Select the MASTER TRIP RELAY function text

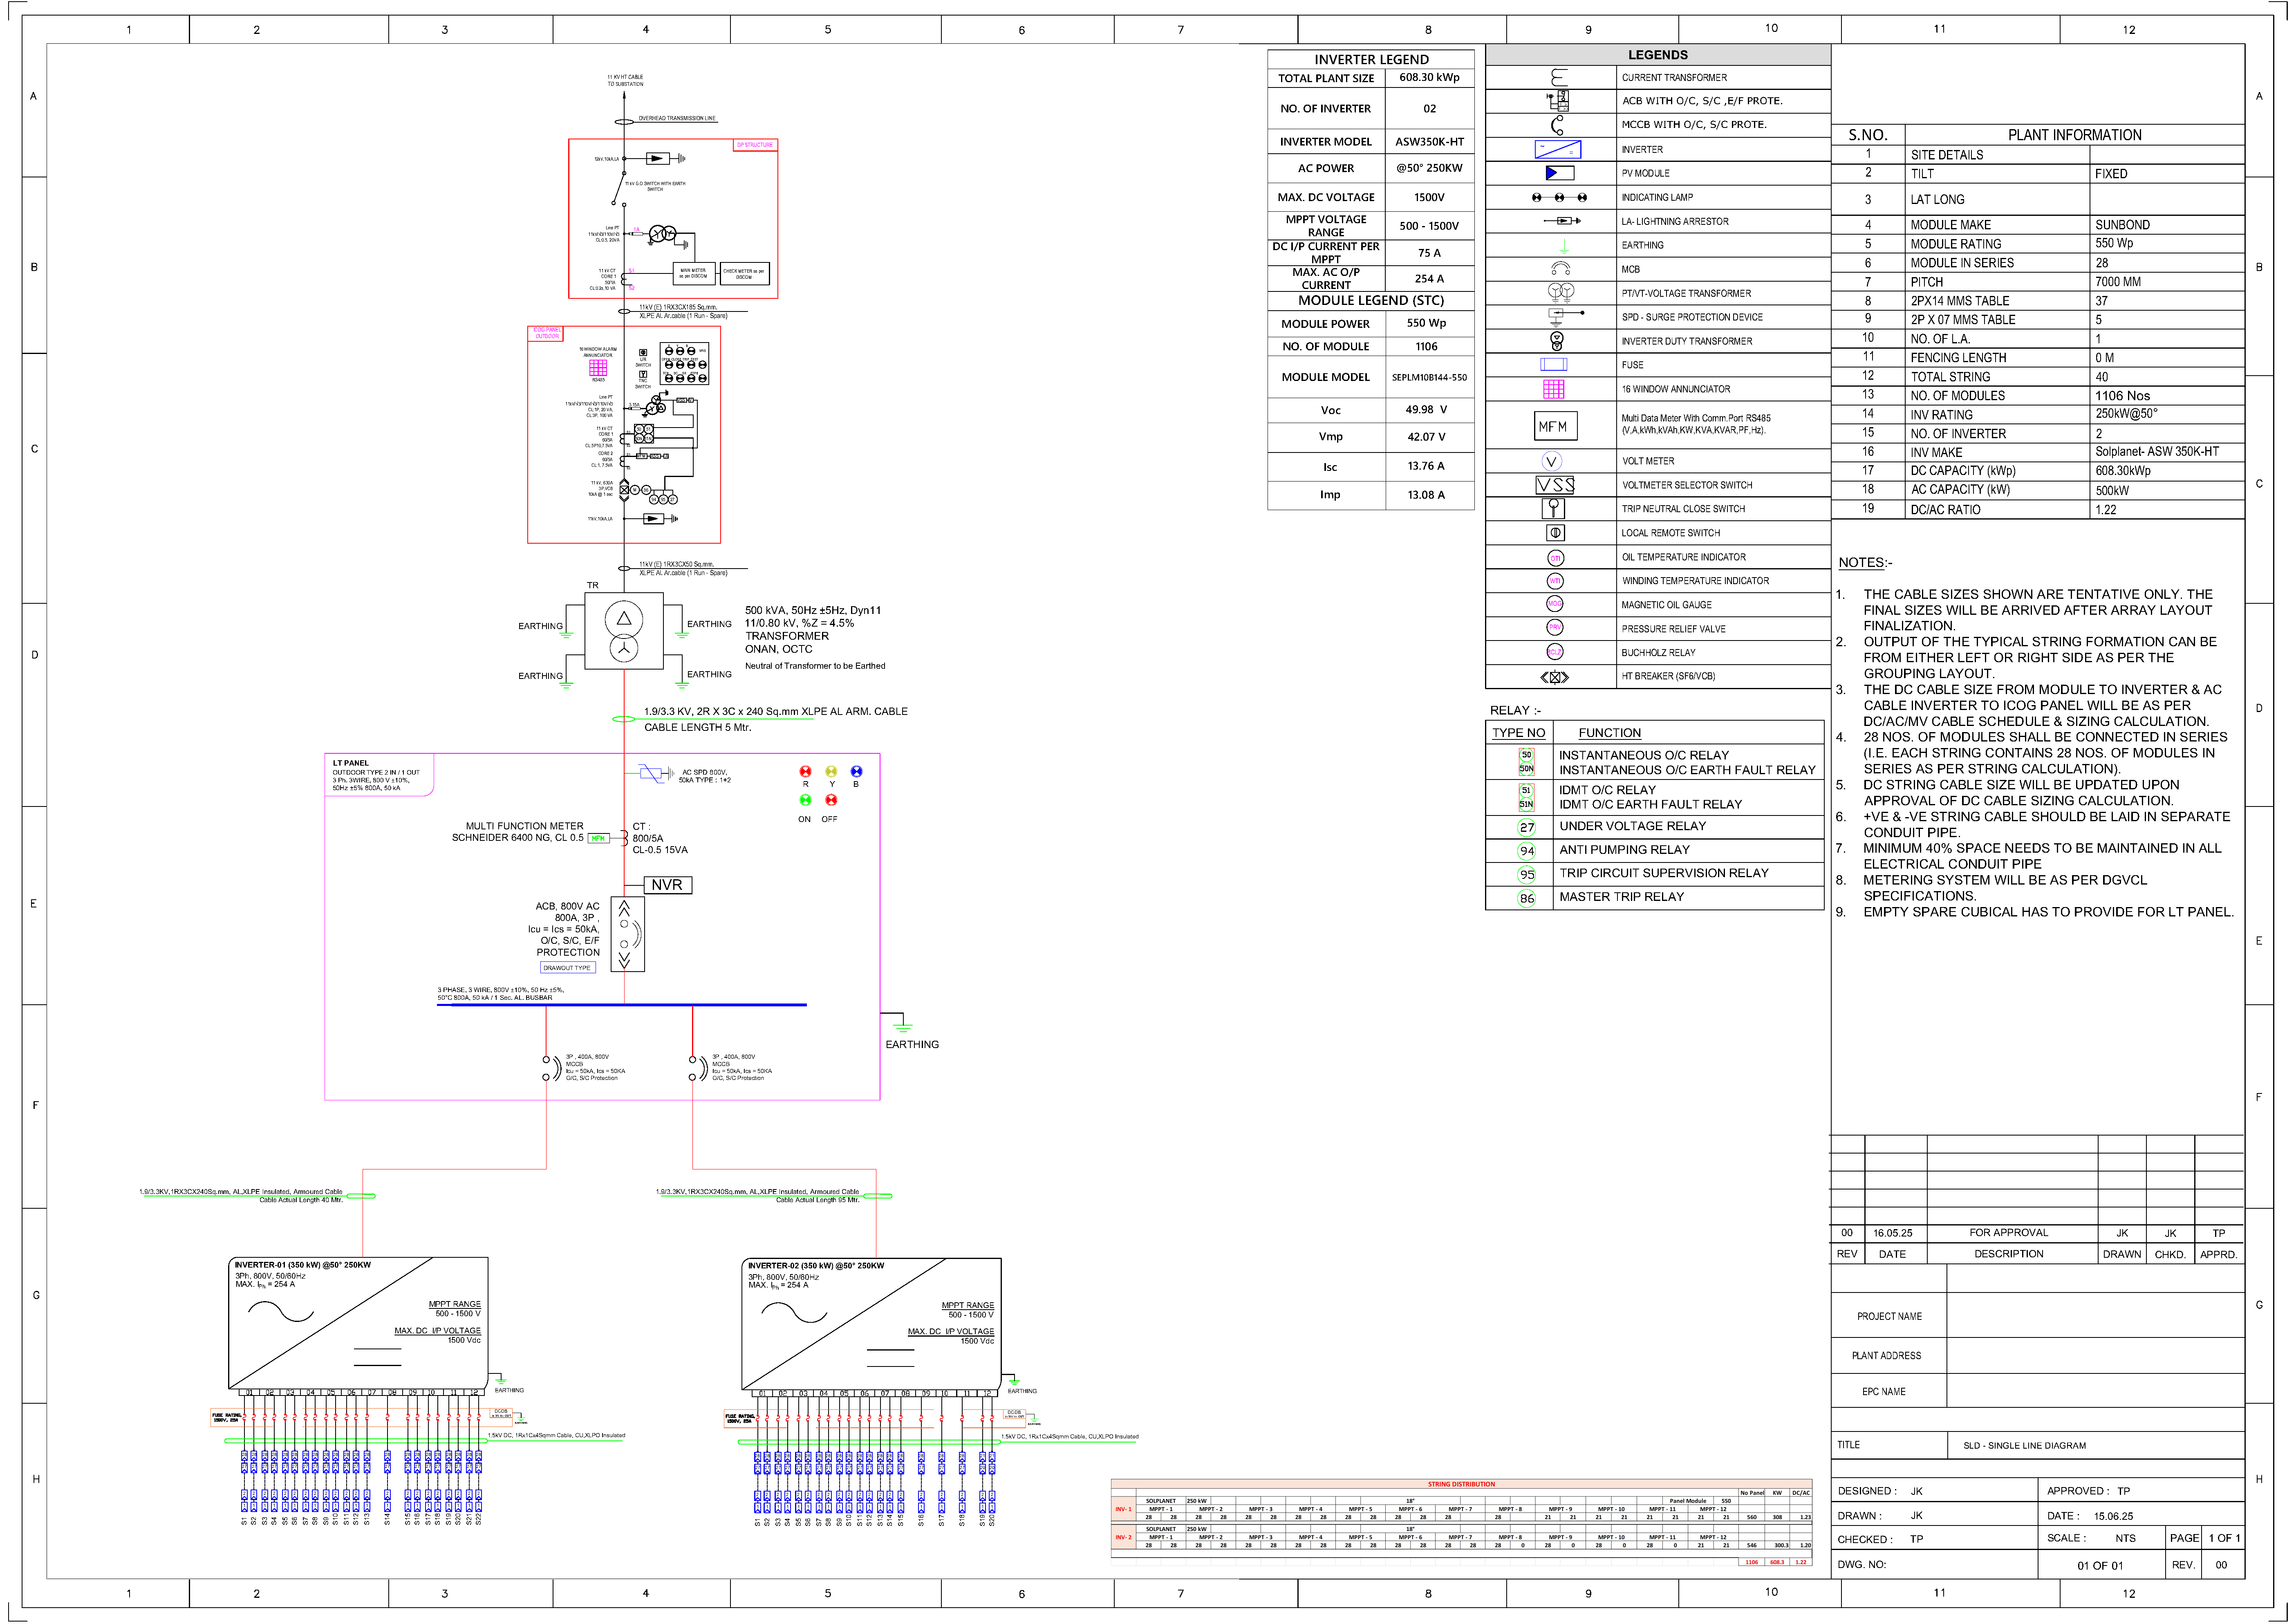[x=1621, y=897]
